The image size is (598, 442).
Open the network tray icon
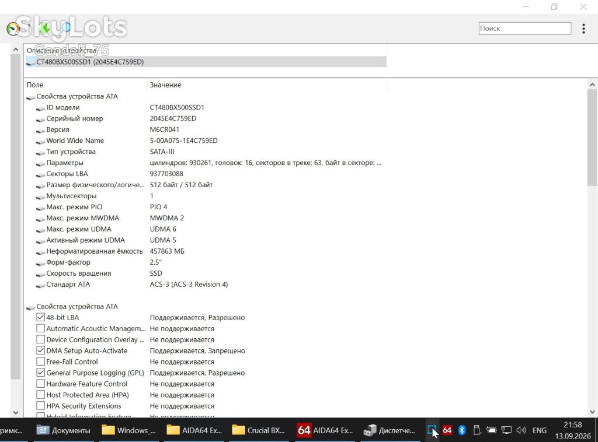pos(506,430)
